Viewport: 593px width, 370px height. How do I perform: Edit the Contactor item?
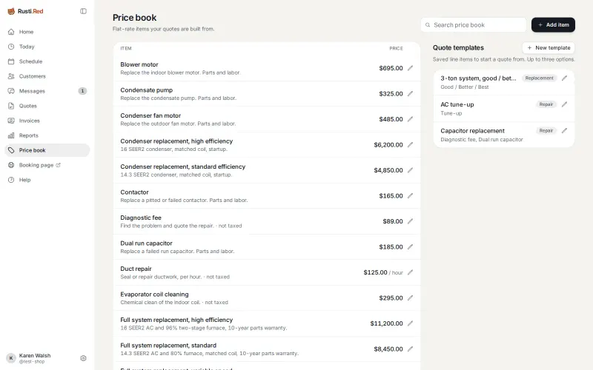(411, 195)
